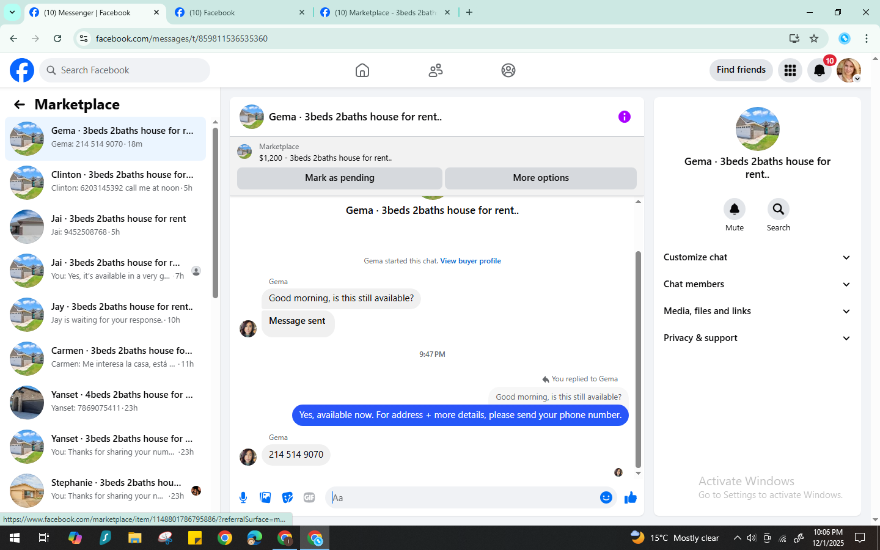Click the conversation list scrollbar
This screenshot has height=550, width=880.
215,212
